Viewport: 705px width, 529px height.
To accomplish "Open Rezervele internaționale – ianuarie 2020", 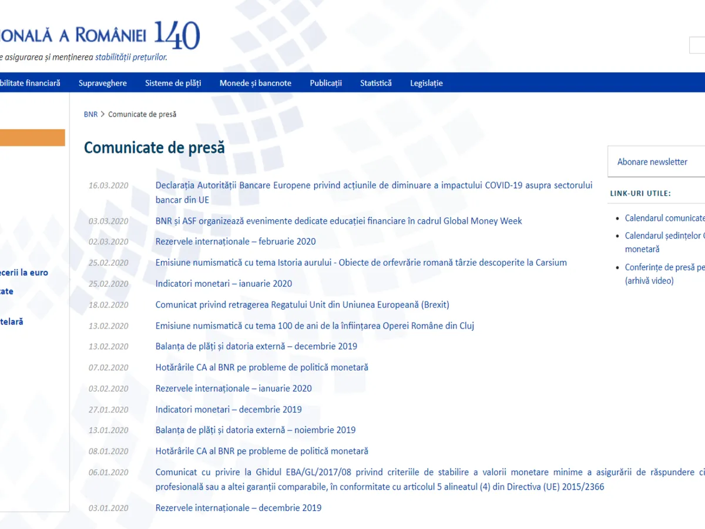I will pyautogui.click(x=233, y=389).
